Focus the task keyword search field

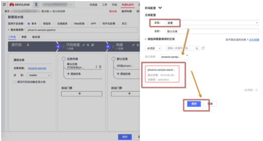click(x=182, y=48)
